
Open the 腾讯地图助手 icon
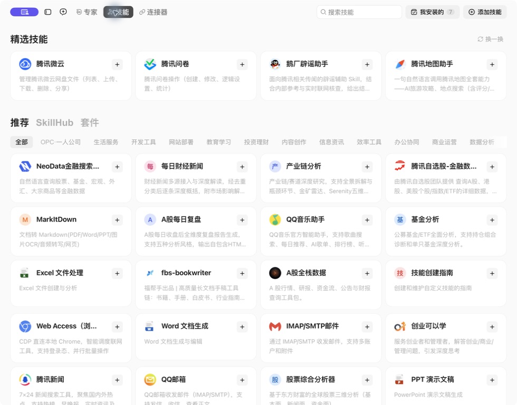click(x=400, y=64)
